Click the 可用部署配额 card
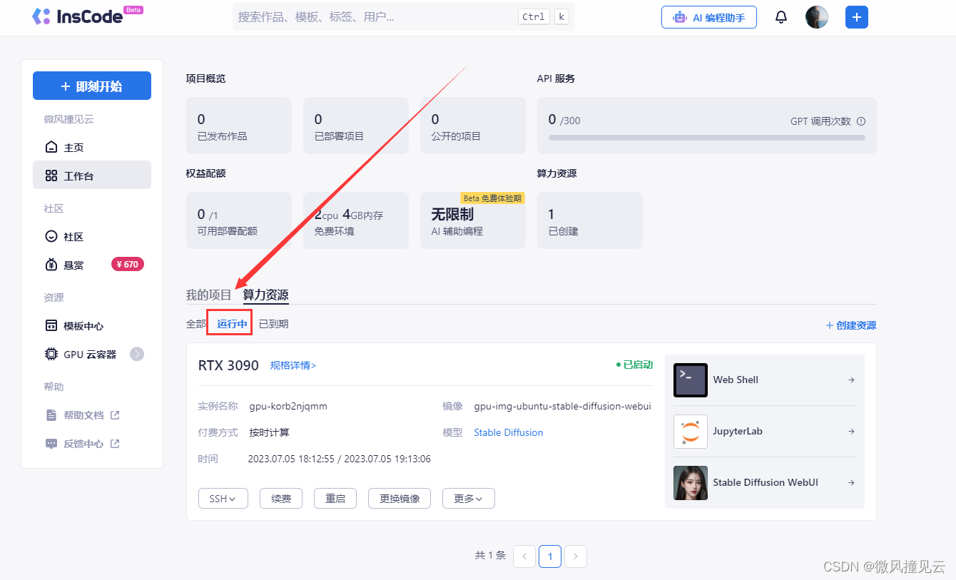The height and width of the screenshot is (580, 956). coord(239,220)
